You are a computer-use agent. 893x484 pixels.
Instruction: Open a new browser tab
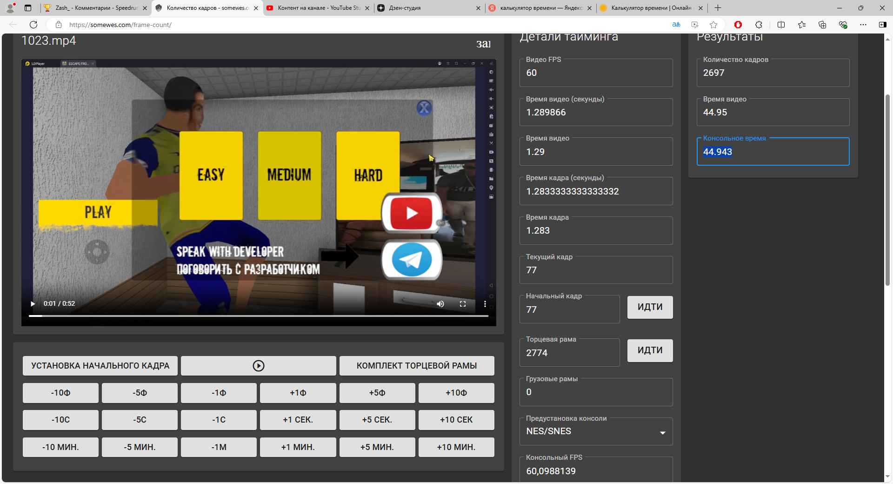coord(718,8)
